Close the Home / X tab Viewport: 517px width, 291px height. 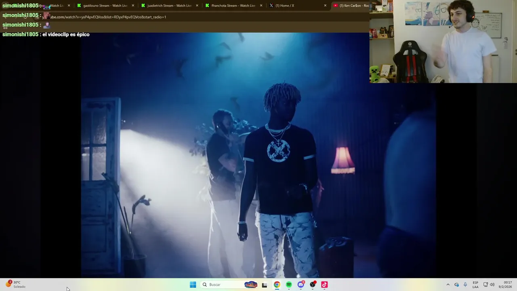325,6
